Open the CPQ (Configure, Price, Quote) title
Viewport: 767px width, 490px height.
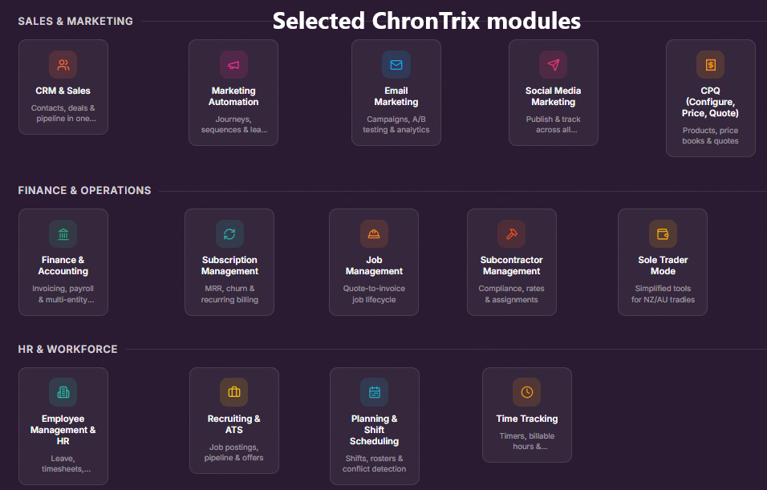coord(710,102)
